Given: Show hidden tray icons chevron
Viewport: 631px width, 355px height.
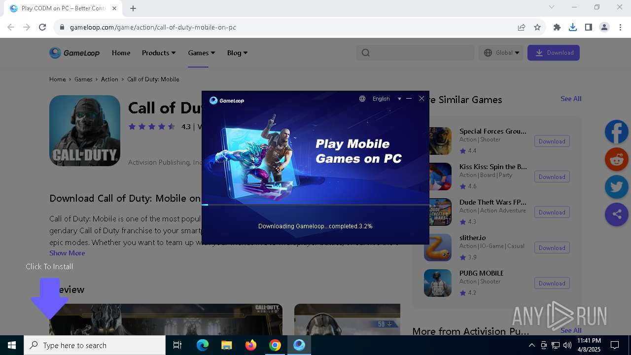Looking at the screenshot, I should click(531, 345).
